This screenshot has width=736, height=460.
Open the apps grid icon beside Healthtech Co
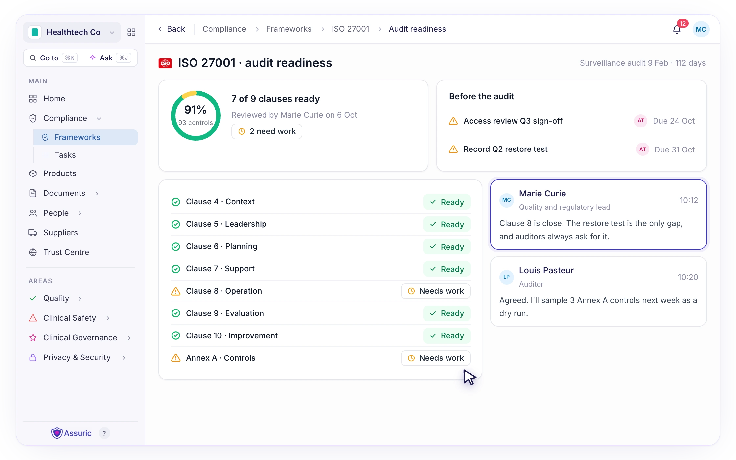(131, 32)
